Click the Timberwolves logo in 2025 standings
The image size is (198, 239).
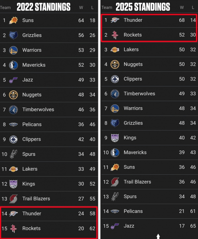point(115,94)
